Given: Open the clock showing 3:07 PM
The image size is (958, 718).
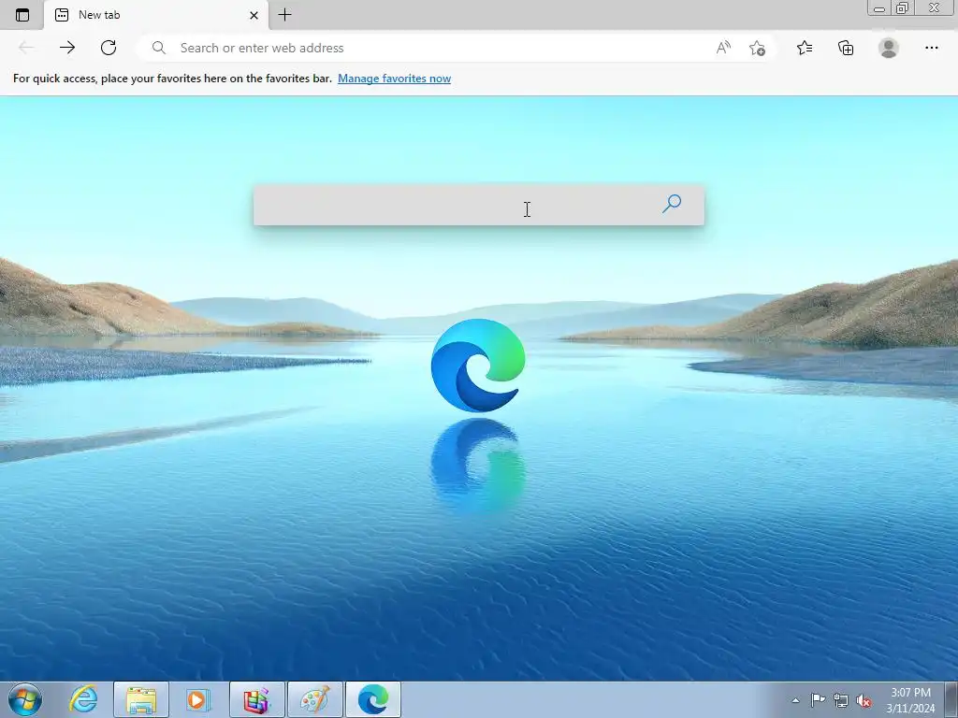Looking at the screenshot, I should (x=910, y=700).
